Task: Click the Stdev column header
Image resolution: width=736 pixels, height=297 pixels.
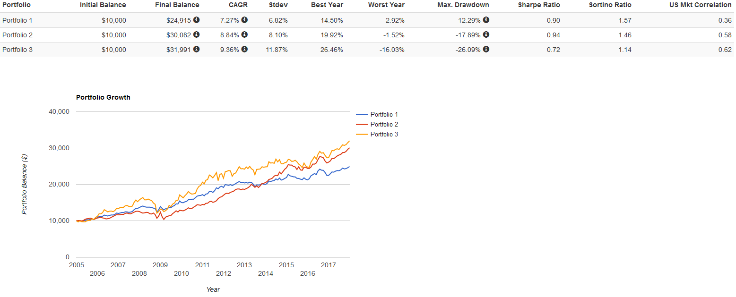Action: pos(278,5)
